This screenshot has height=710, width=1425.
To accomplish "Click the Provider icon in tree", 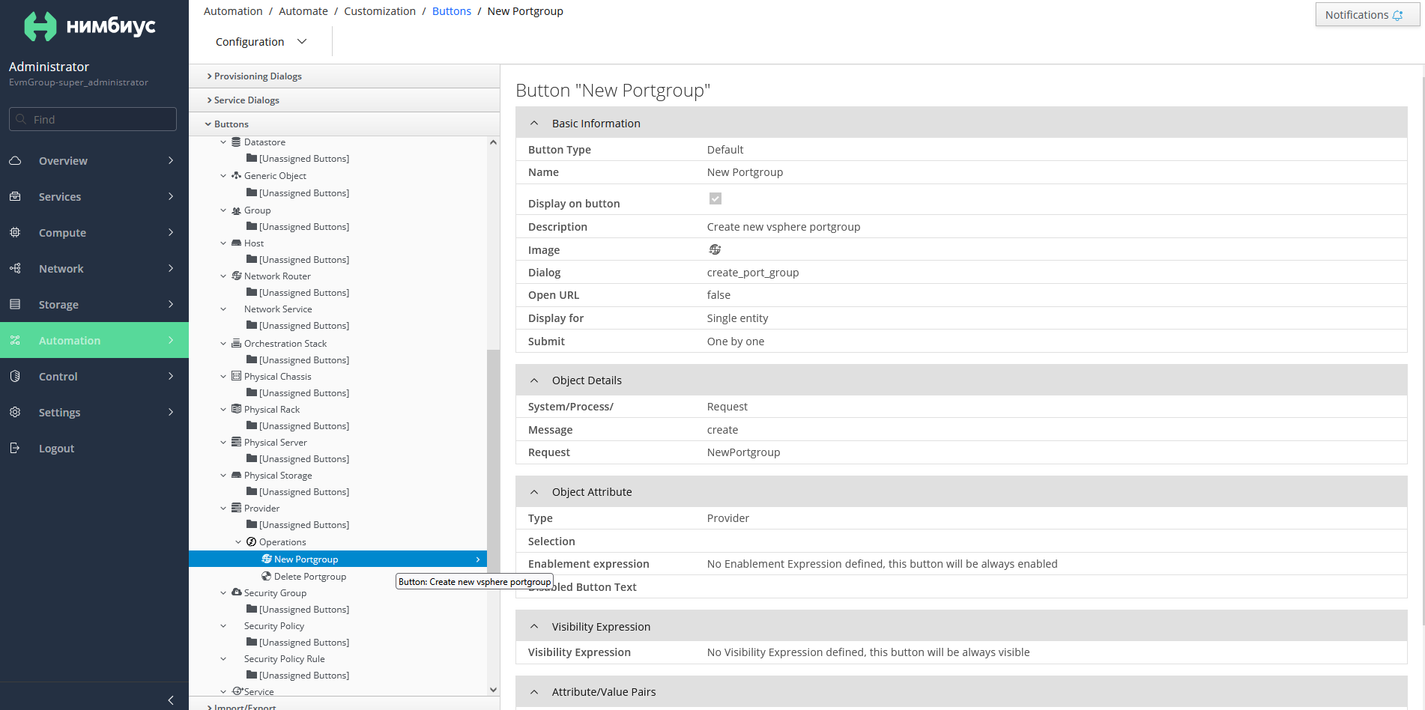I will (236, 508).
